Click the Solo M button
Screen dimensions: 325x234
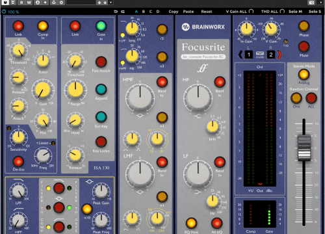click(x=295, y=12)
